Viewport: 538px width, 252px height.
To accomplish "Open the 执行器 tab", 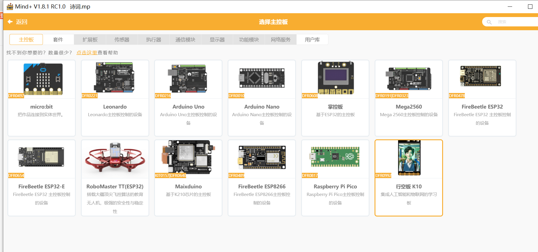I will click(153, 40).
